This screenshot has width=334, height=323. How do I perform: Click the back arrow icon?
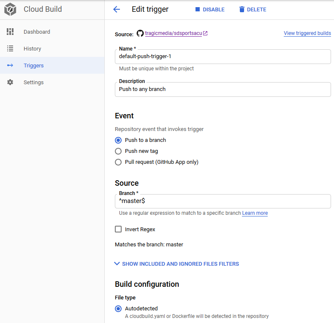pos(117,9)
